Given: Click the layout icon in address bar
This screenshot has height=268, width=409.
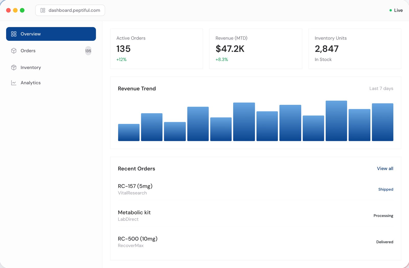Looking at the screenshot, I should pyautogui.click(x=43, y=10).
